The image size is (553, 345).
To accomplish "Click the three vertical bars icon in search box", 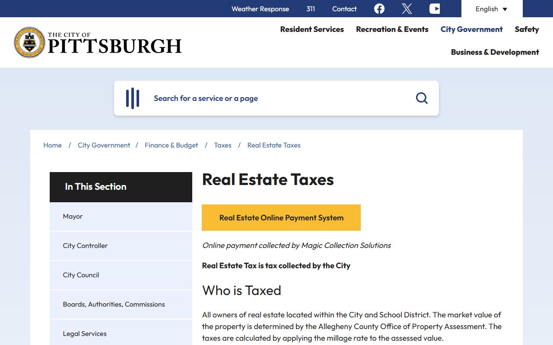I will point(133,98).
